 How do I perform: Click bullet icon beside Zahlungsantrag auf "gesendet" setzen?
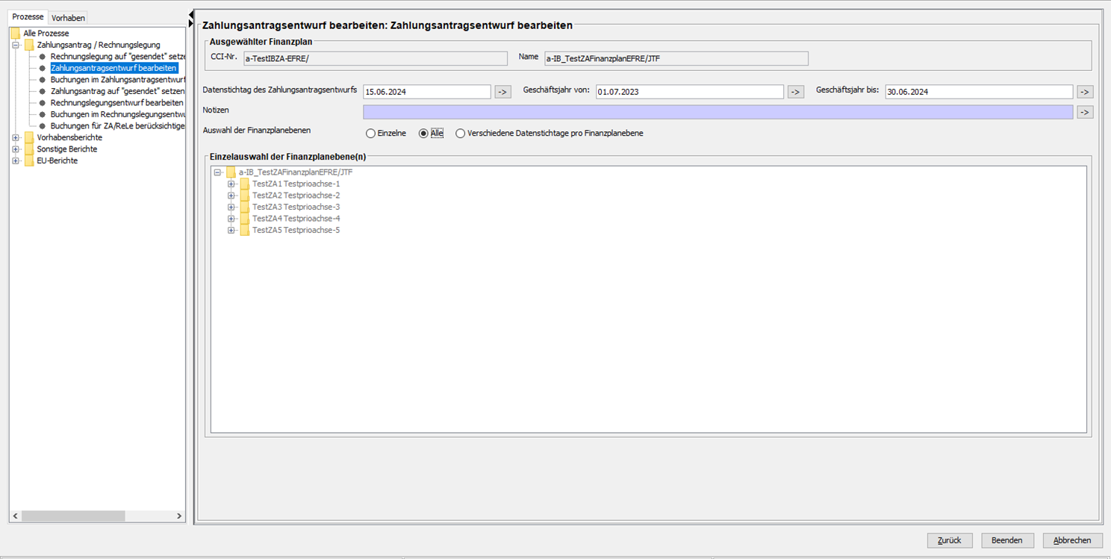coord(43,91)
